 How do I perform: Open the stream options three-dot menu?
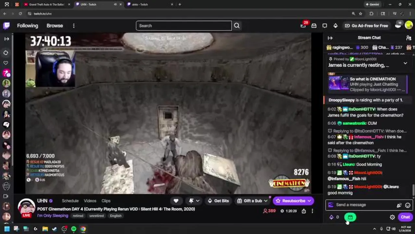tap(312, 211)
